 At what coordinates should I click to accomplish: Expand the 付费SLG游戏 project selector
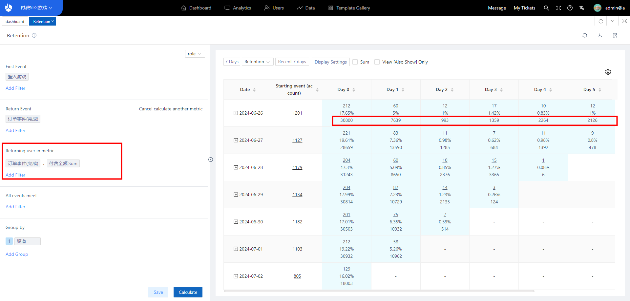pos(36,8)
